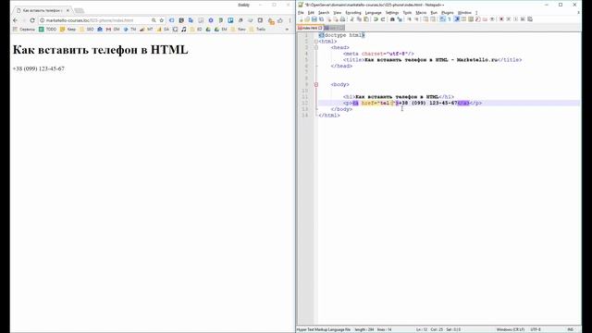Image resolution: width=592 pixels, height=333 pixels.
Task: Click the INS indicator in status bar
Action: [x=571, y=329]
